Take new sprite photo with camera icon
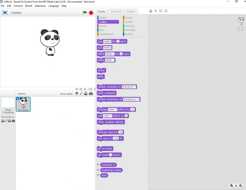The width and height of the screenshot is (246, 190). [x=91, y=94]
